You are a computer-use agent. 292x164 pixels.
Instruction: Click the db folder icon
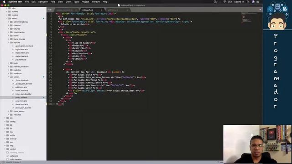tap(8, 125)
